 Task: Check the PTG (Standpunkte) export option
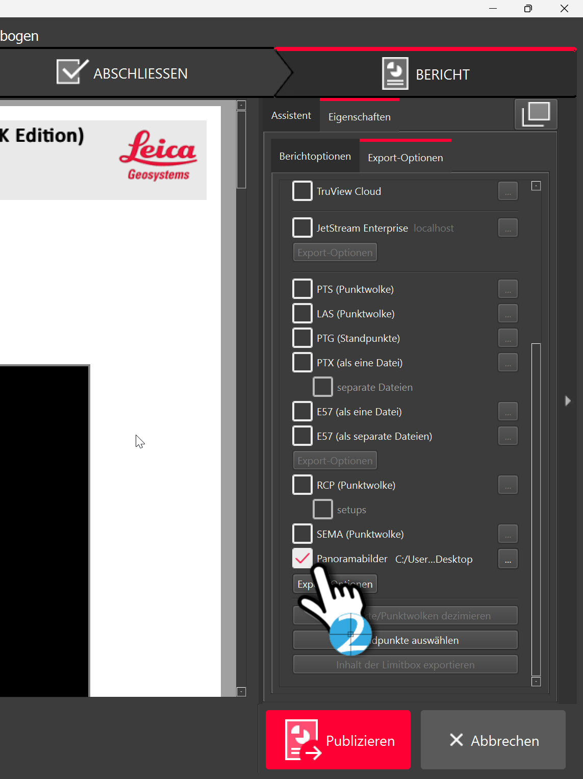coord(302,338)
